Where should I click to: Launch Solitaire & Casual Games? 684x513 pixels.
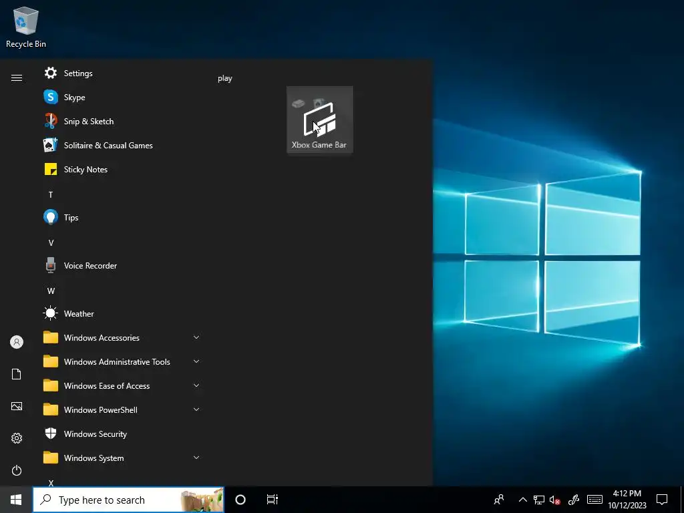point(122,145)
